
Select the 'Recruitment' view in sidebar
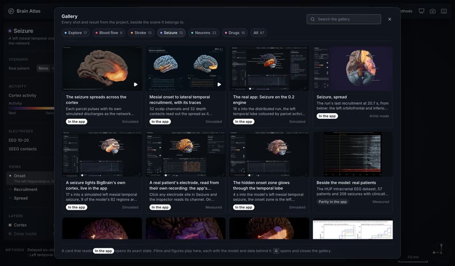coord(26,189)
